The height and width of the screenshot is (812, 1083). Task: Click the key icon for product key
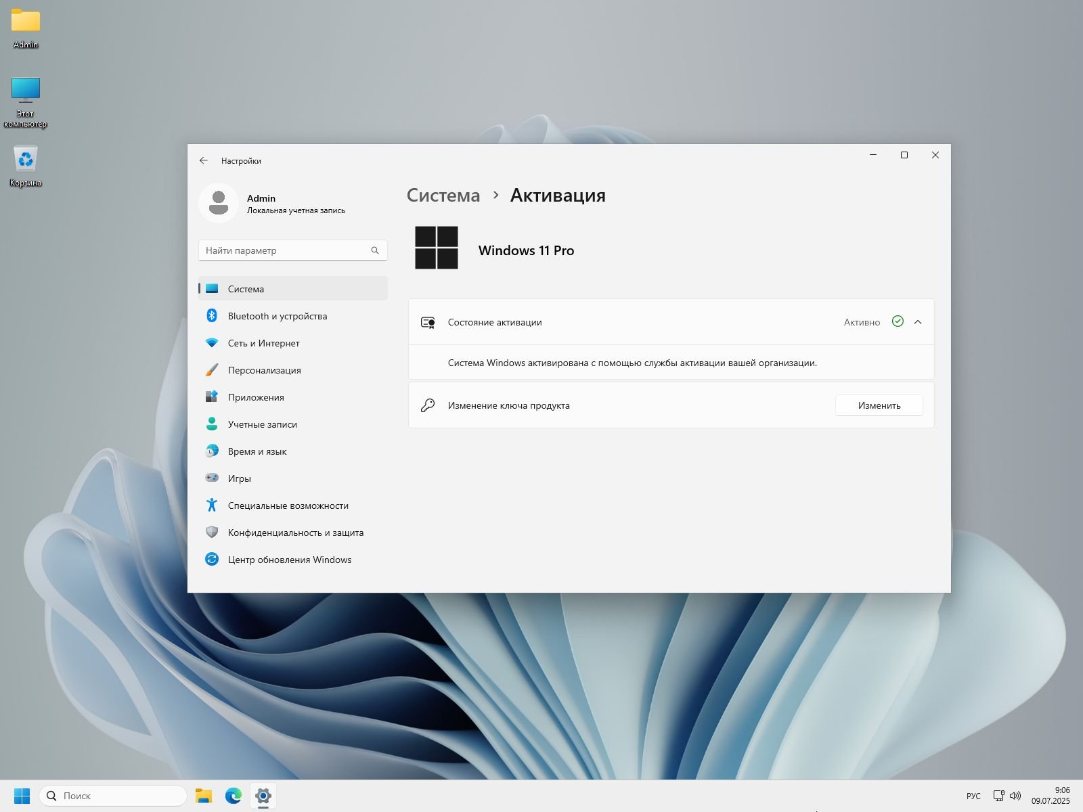click(x=428, y=405)
